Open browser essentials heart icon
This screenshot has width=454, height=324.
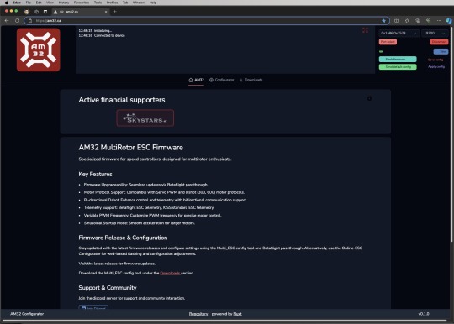[x=428, y=21]
